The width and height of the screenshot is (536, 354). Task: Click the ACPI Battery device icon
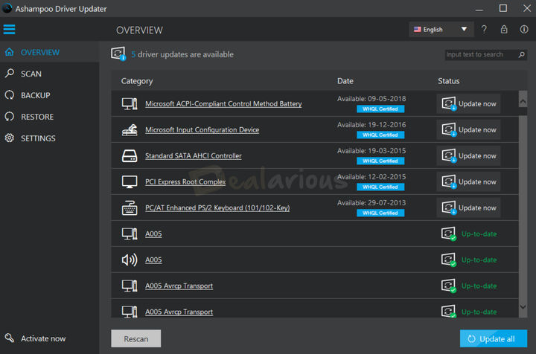pos(130,104)
